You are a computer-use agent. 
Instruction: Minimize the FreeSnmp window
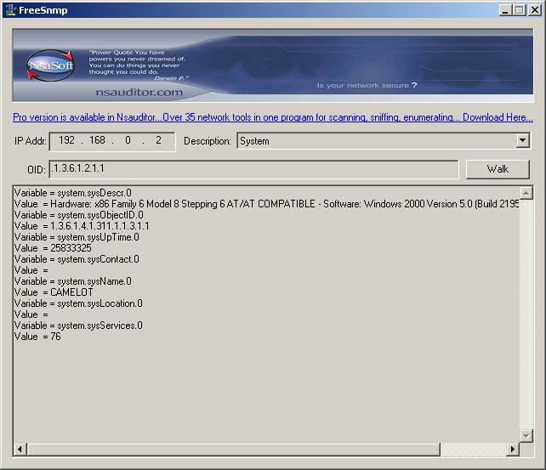tap(505, 10)
